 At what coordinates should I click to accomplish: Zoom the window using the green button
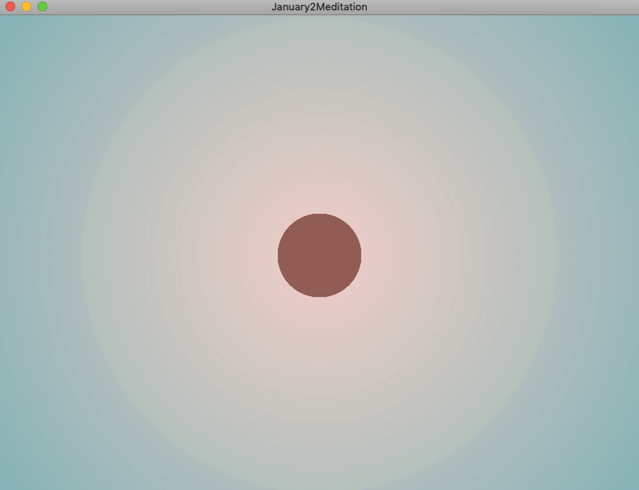coord(43,6)
